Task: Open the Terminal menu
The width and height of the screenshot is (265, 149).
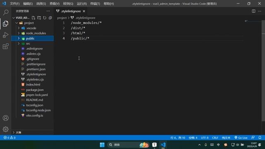Action: [x=95, y=4]
